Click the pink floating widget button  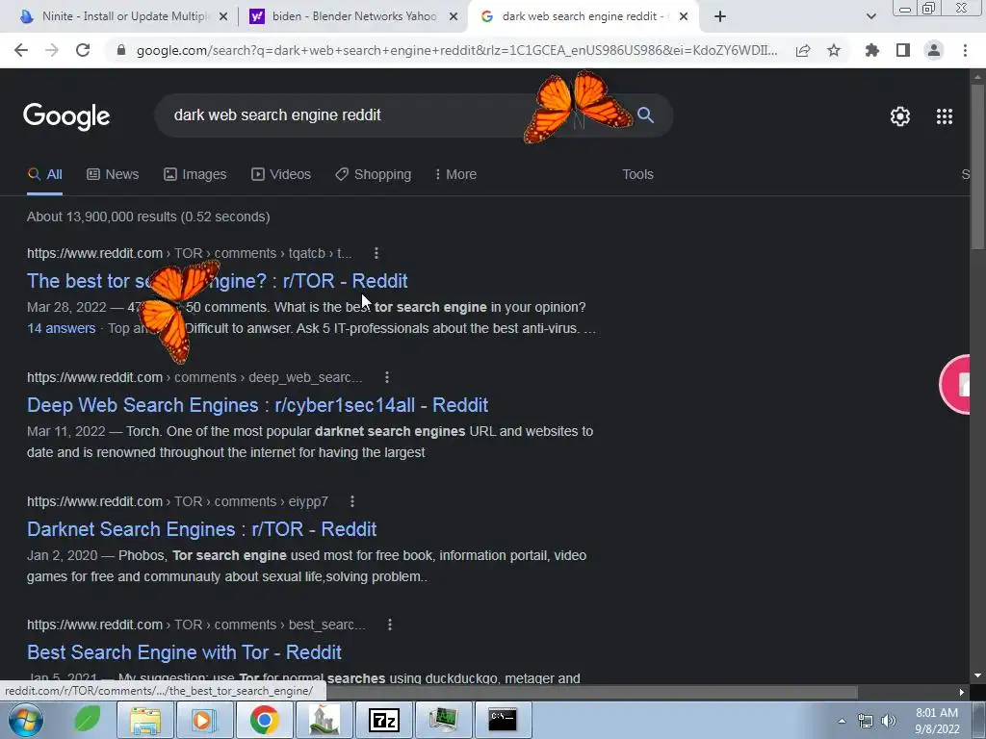point(955,385)
